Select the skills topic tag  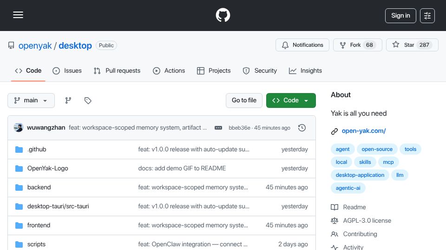coord(365,162)
